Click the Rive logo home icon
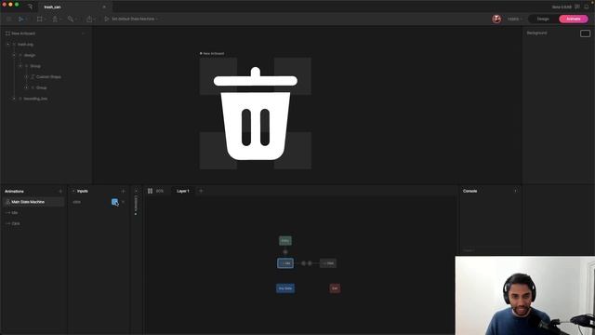The height and width of the screenshot is (335, 595). [30, 7]
